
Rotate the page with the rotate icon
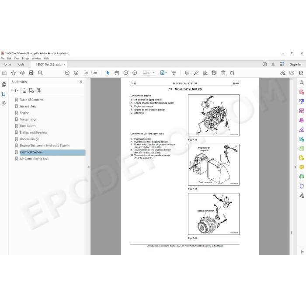coord(232,73)
